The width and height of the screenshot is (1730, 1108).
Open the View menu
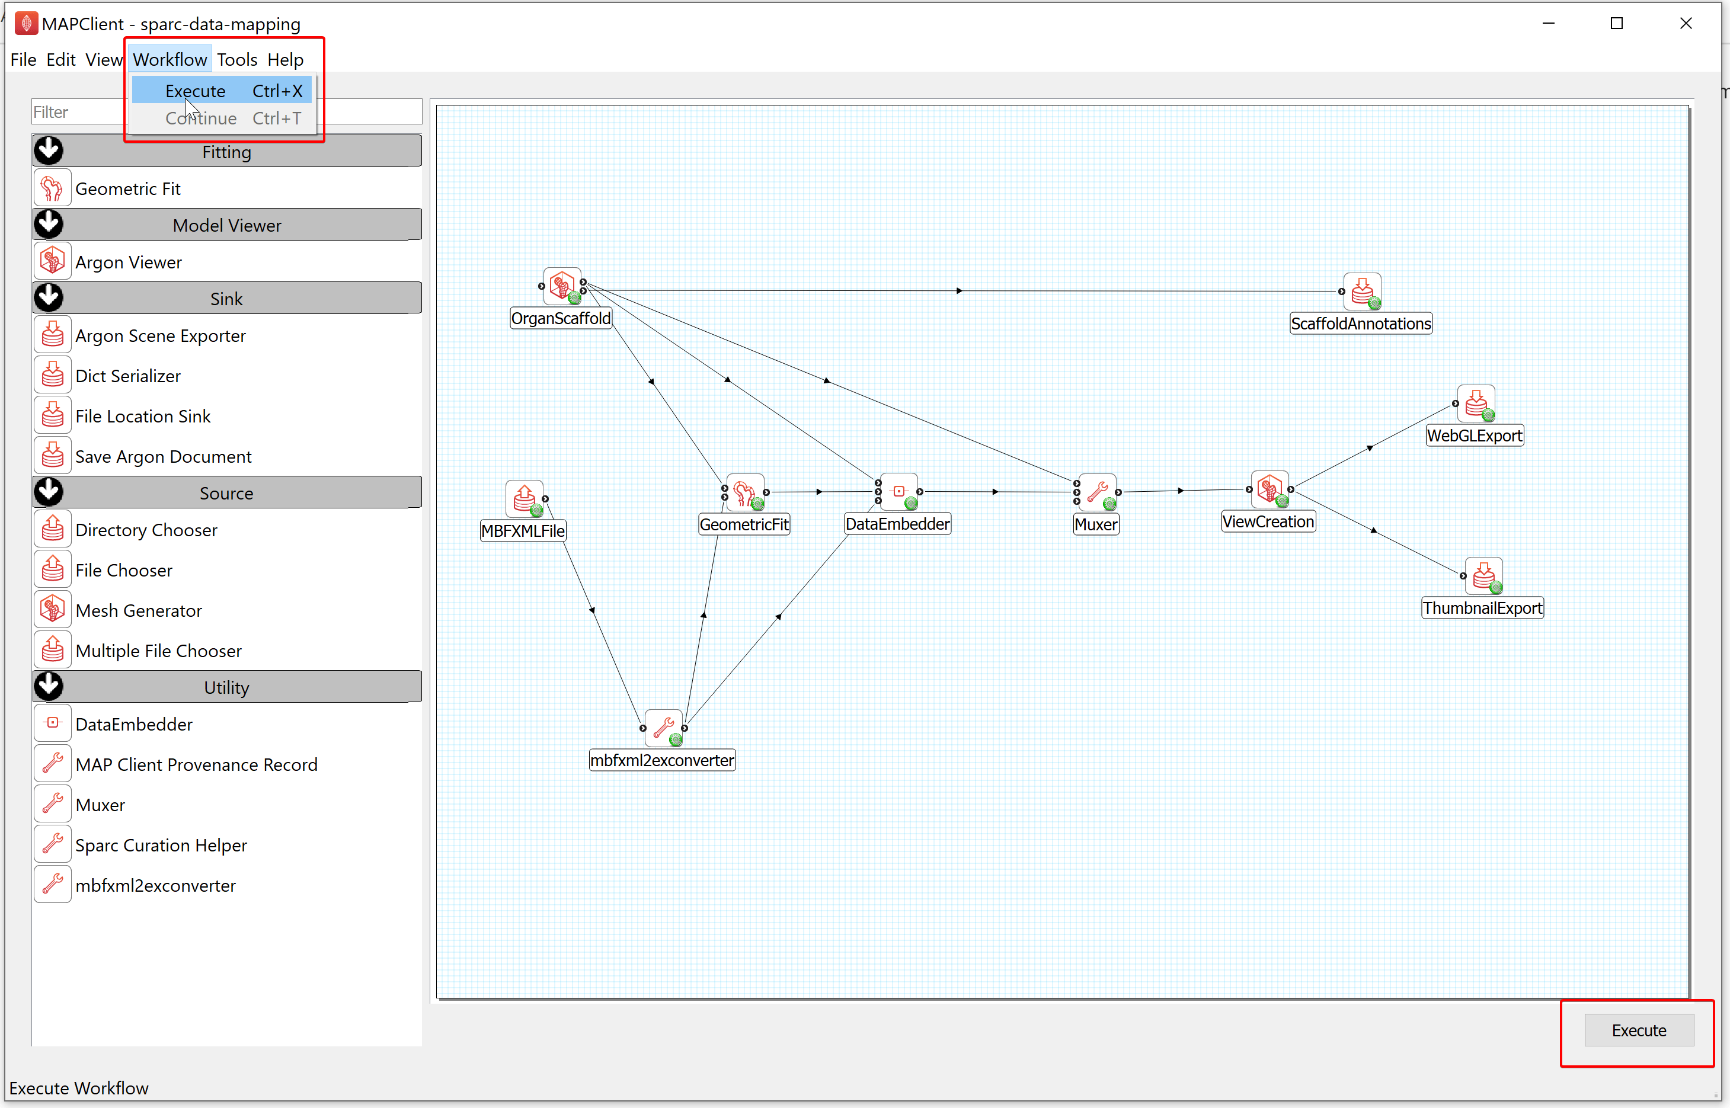click(x=104, y=59)
